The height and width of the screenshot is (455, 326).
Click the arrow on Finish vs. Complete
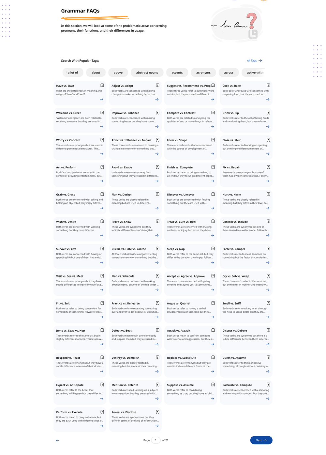tap(212, 181)
